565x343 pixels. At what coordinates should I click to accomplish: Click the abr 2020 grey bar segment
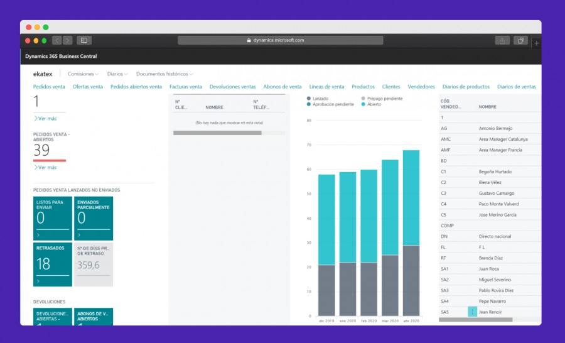(411, 281)
